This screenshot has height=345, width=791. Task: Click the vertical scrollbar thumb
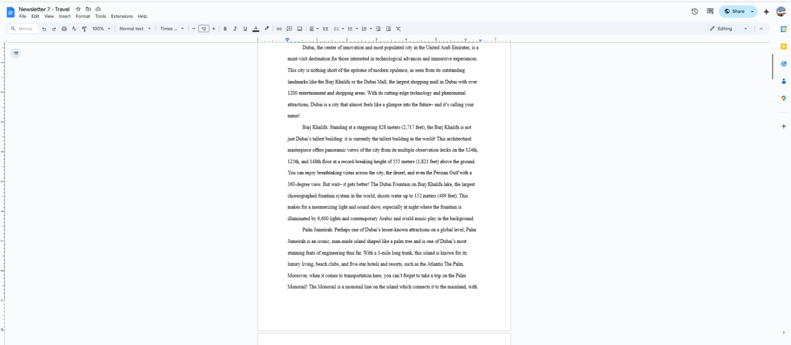(x=773, y=67)
